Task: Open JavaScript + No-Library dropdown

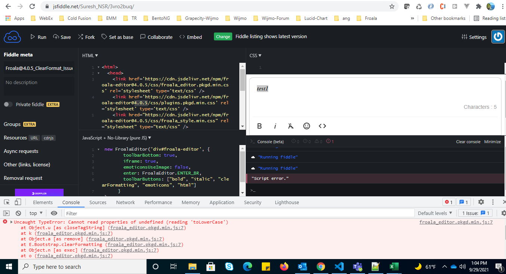Action: coord(117,138)
